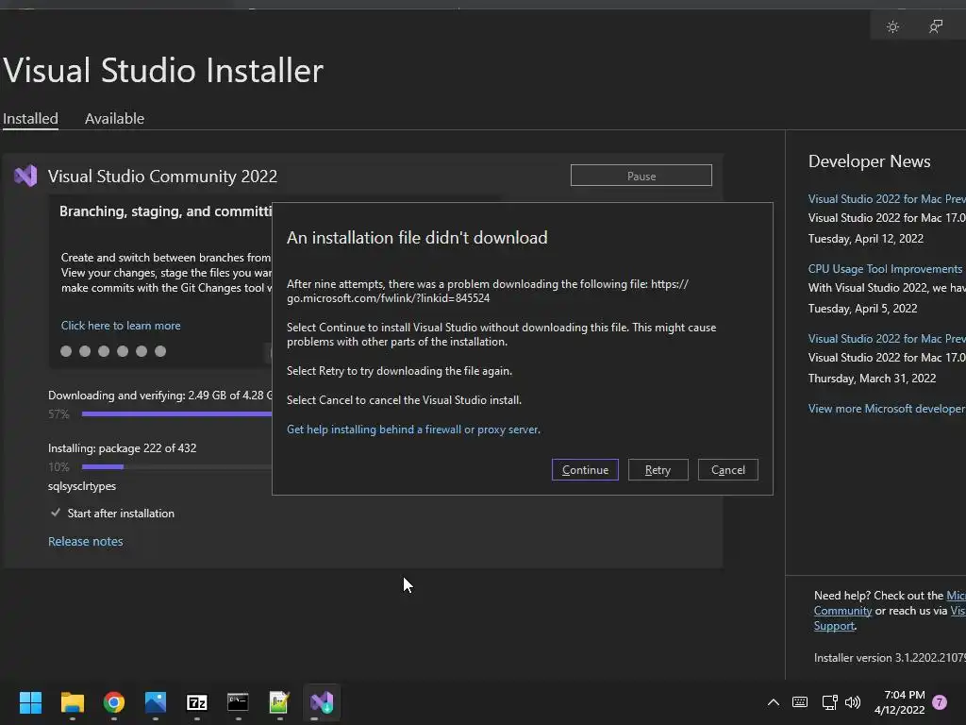Open the feedback icon at top right
The width and height of the screenshot is (966, 725).
[935, 27]
